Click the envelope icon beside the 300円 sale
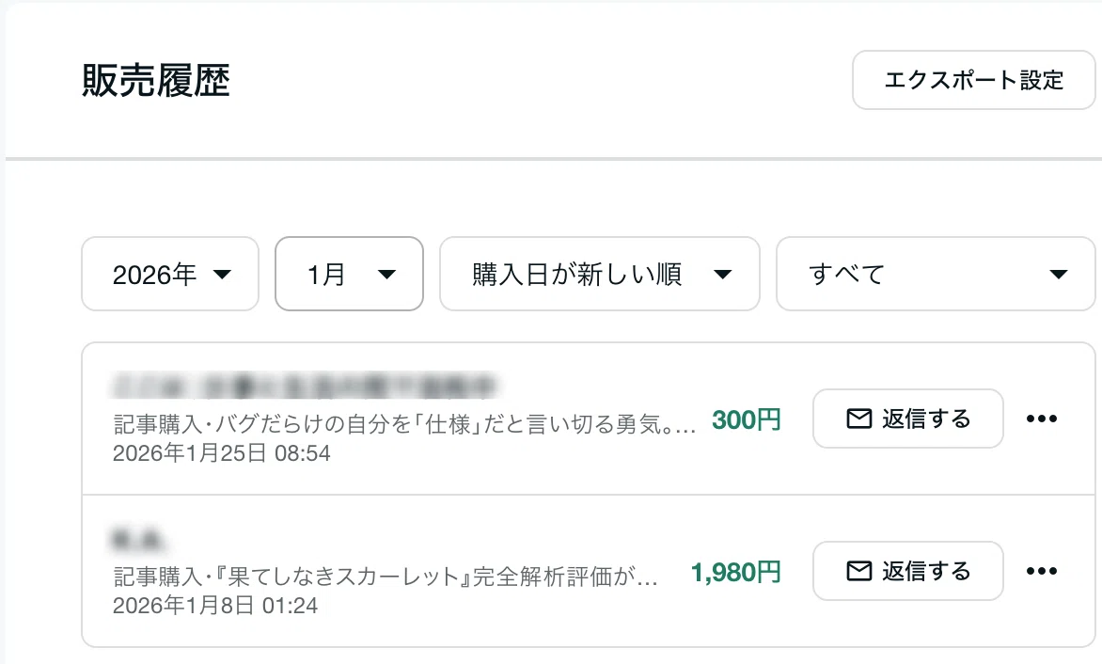This screenshot has height=664, width=1102. [x=858, y=419]
